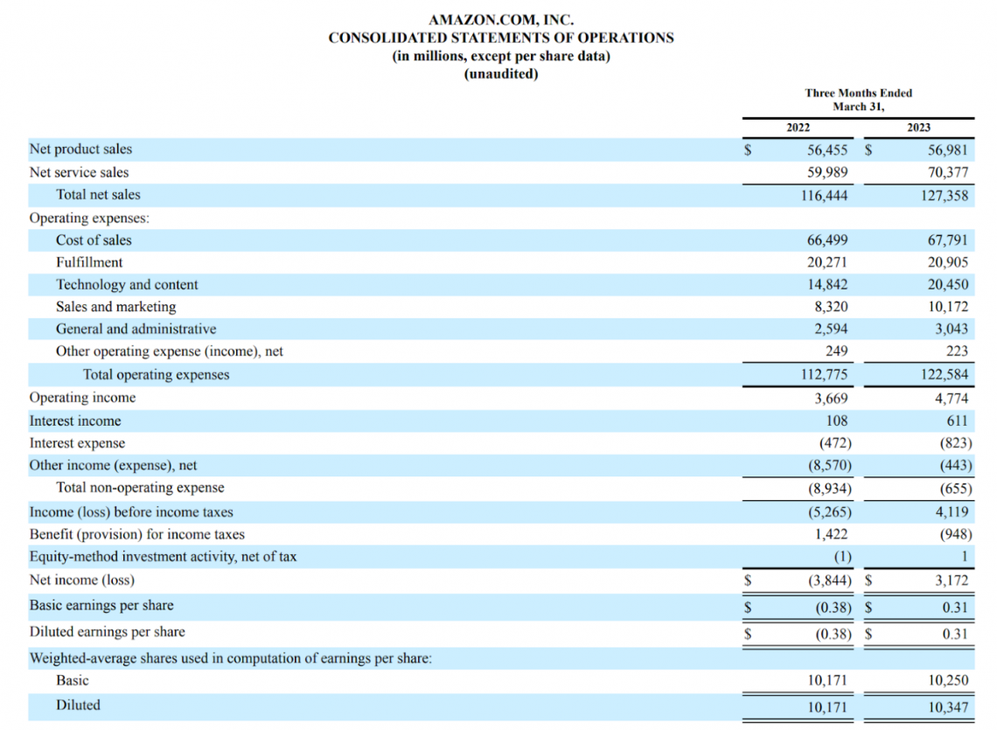Click sales and marketing value 8,320
The image size is (997, 730).
click(831, 307)
